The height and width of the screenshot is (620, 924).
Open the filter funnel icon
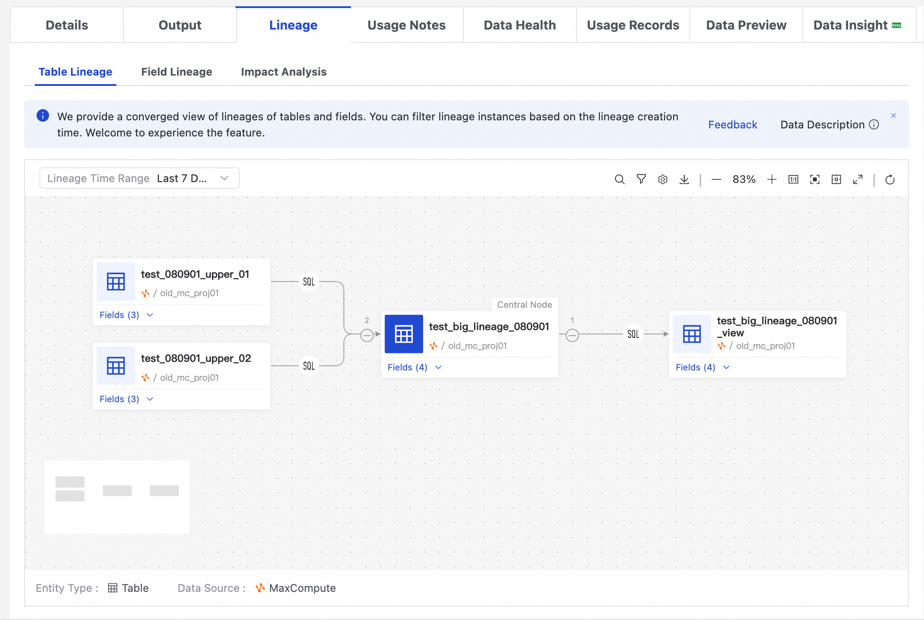click(641, 179)
